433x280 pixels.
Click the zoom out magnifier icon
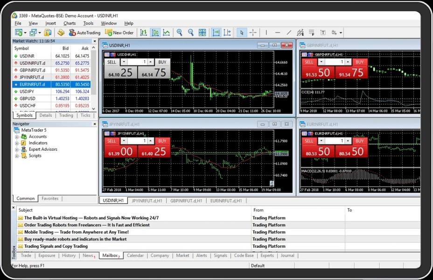tap(190, 33)
